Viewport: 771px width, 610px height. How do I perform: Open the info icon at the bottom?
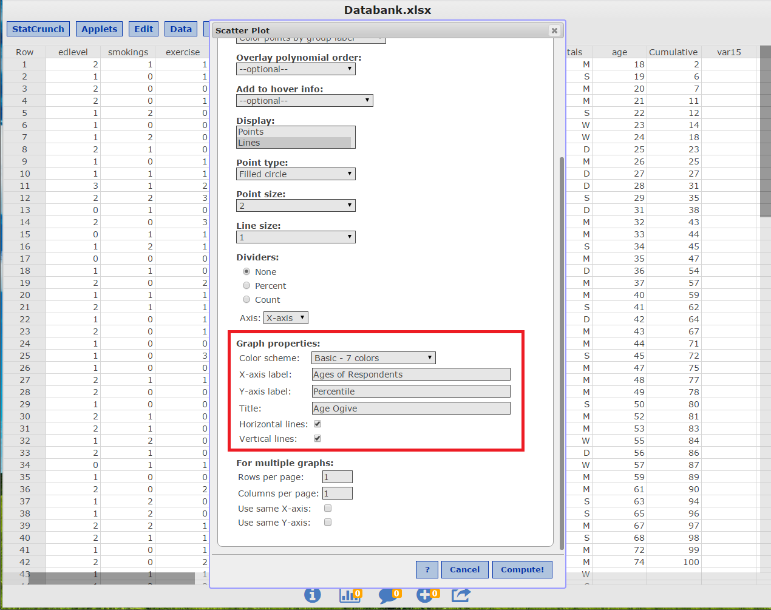coord(313,595)
